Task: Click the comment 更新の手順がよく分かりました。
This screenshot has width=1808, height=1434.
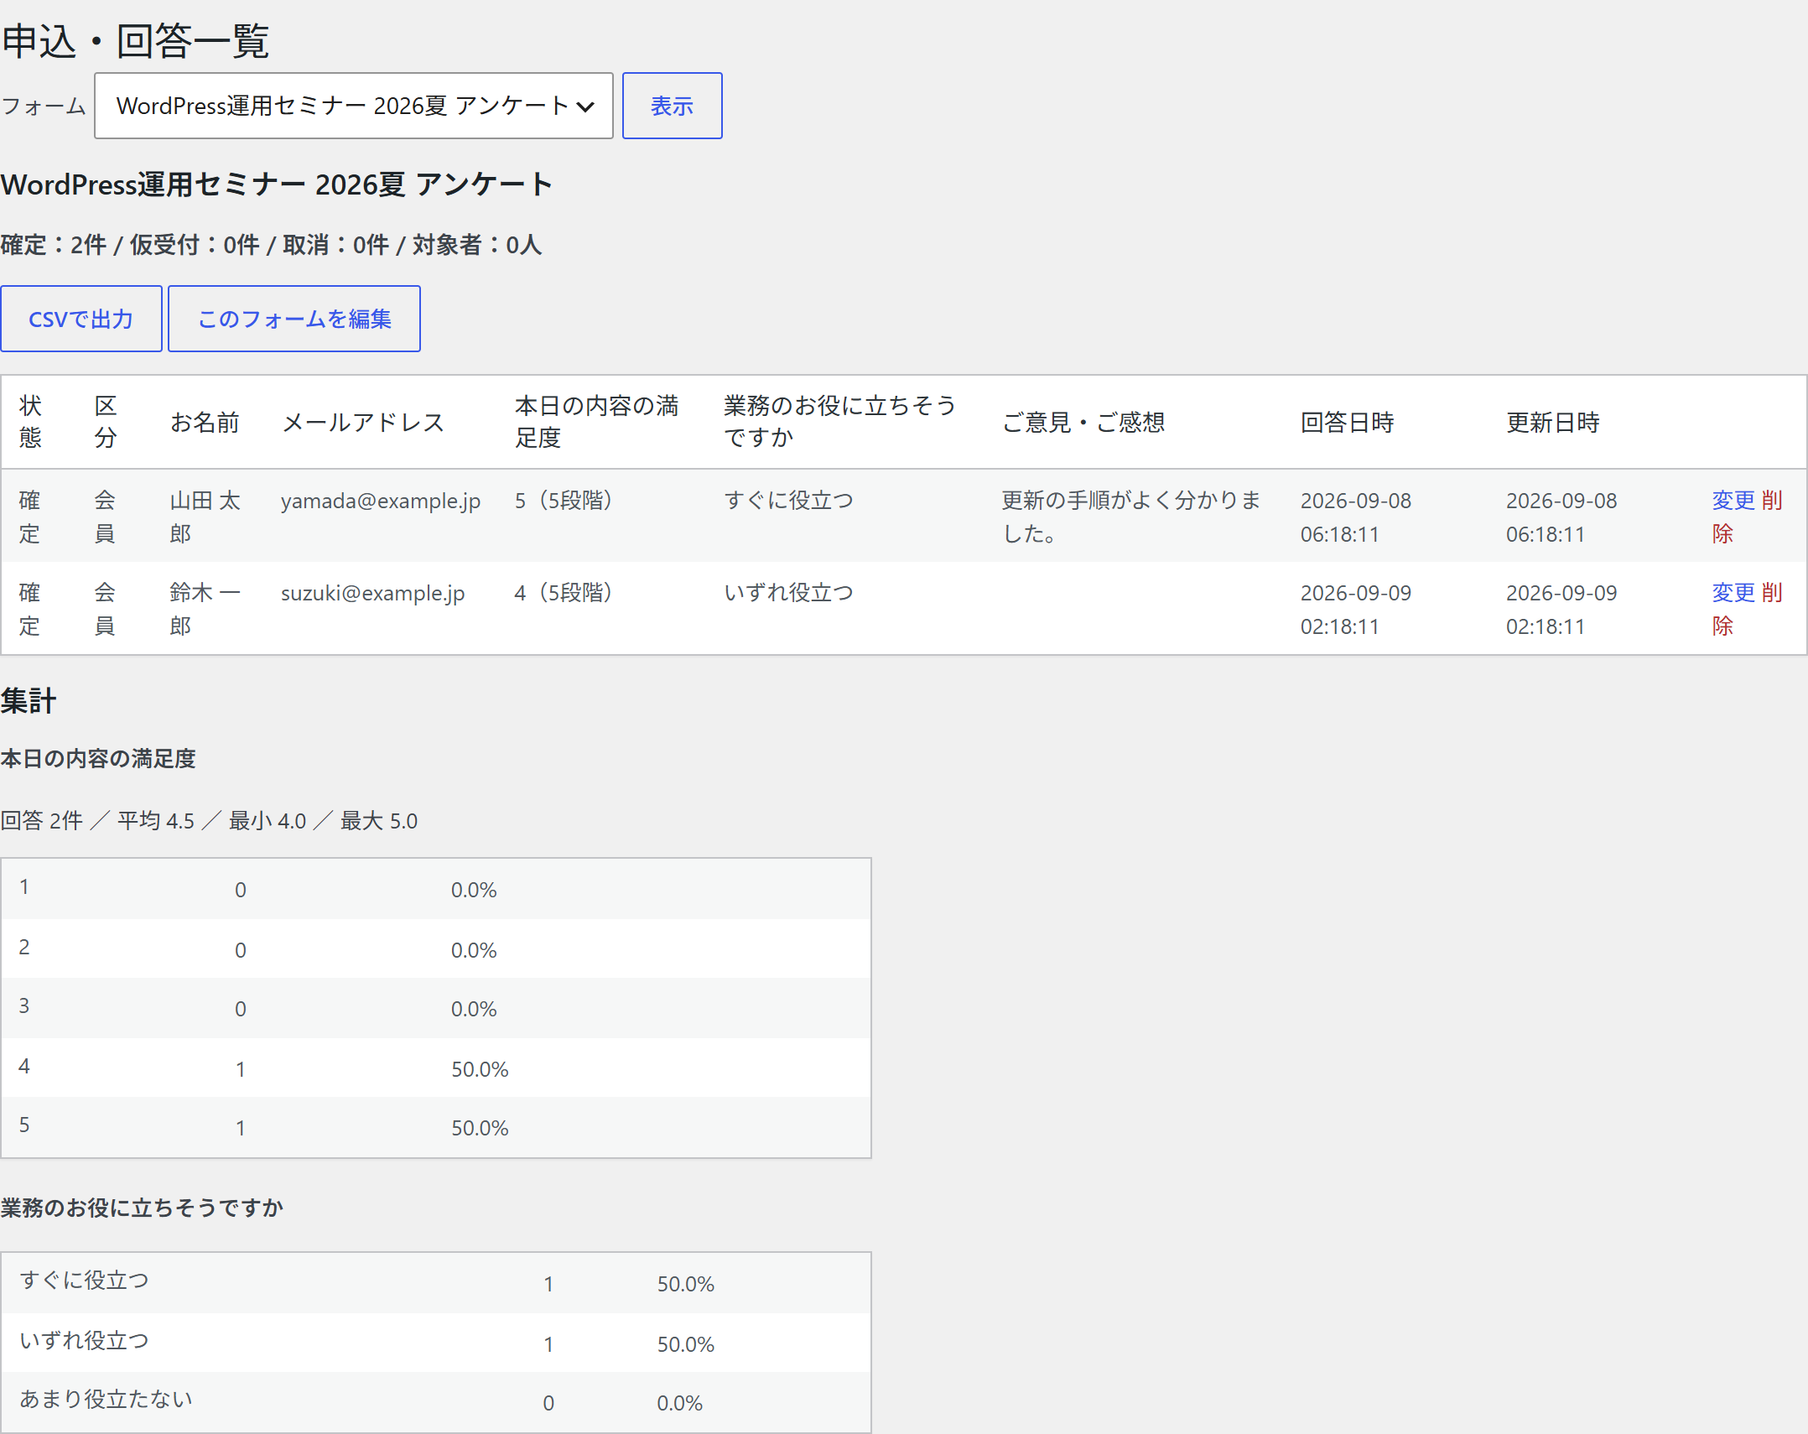Action: [x=1131, y=517]
